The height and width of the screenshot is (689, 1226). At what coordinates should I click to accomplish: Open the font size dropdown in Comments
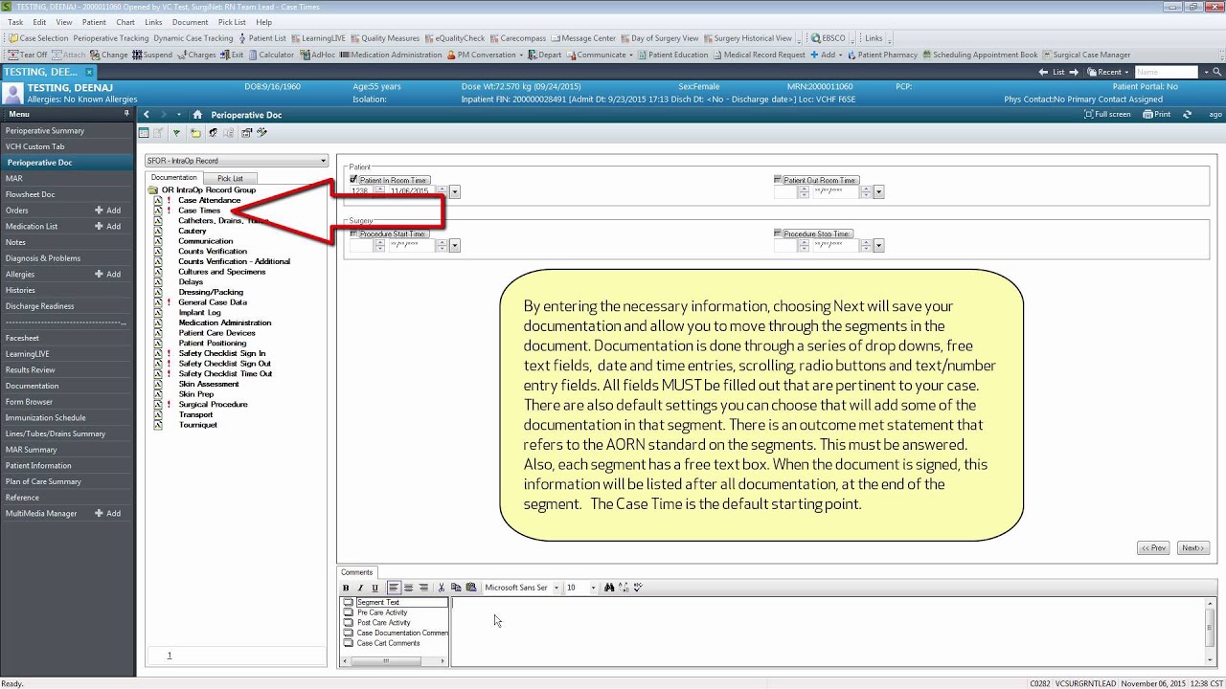(x=593, y=588)
